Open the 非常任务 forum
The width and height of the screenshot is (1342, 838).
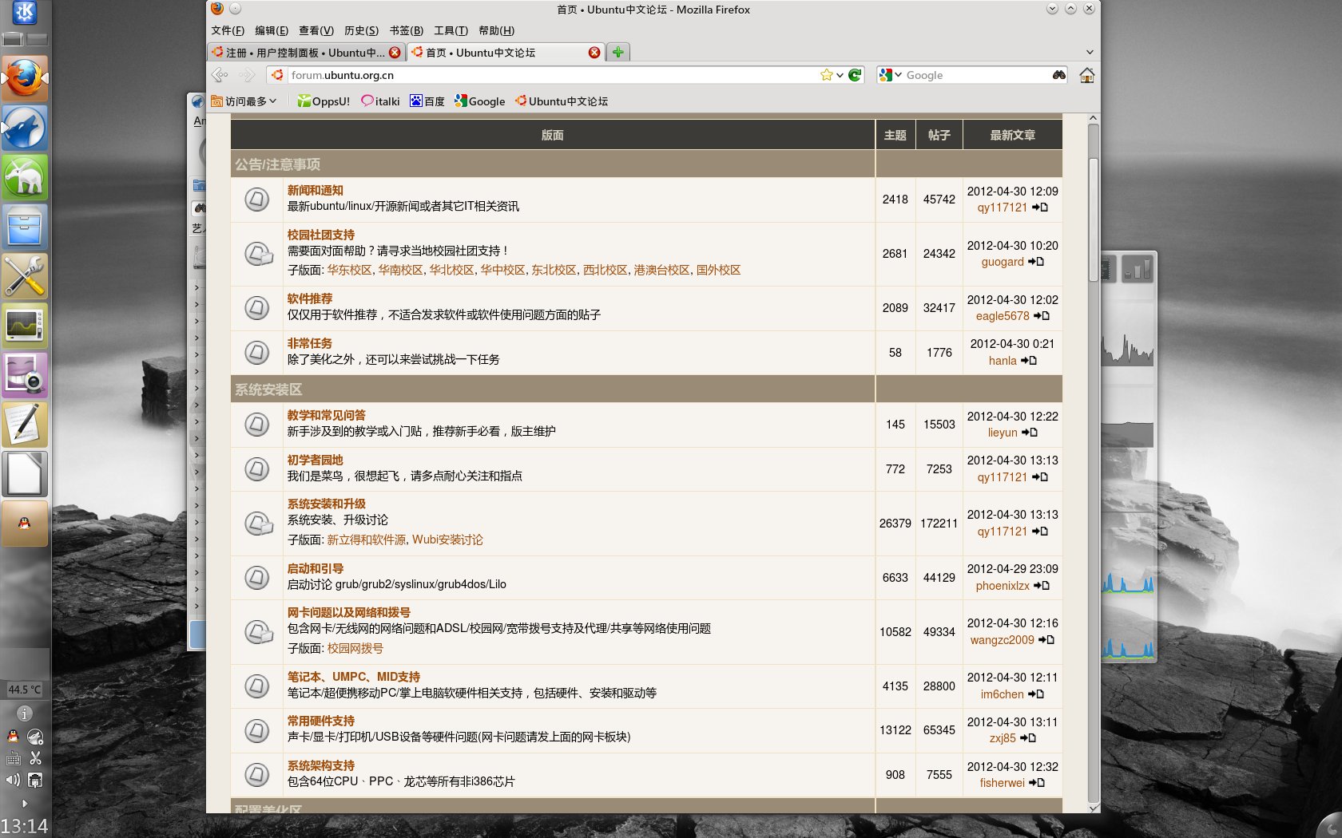[x=310, y=343]
